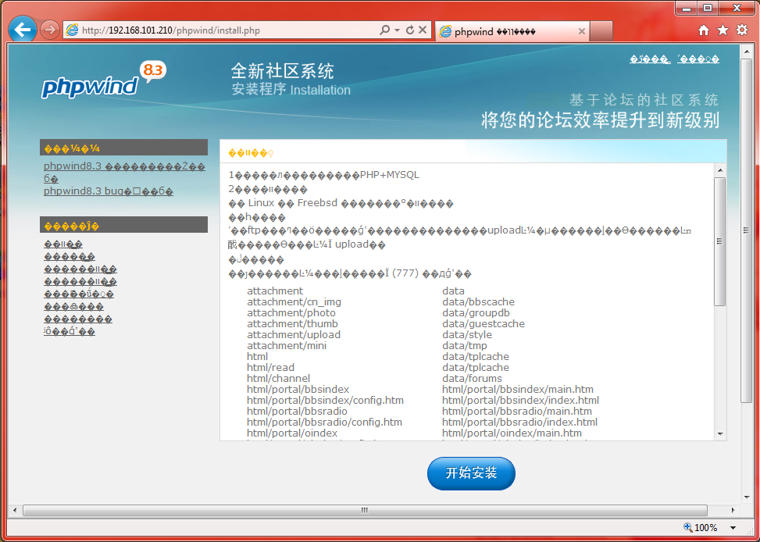Click the page vertical scroll up arrow
The image size is (760, 542).
pos(747,52)
